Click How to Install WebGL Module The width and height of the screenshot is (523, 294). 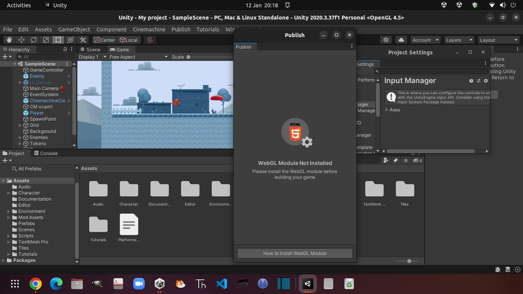(x=295, y=253)
